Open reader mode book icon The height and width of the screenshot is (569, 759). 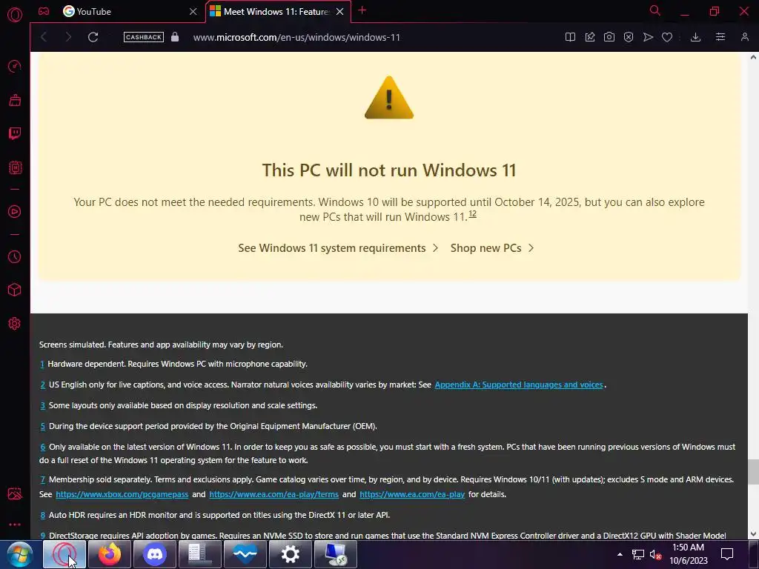click(x=570, y=37)
